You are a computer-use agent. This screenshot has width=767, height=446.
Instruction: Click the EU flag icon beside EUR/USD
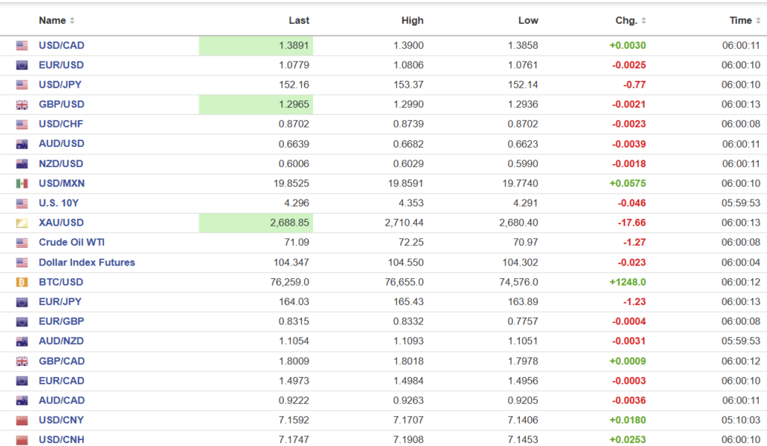[x=22, y=65]
